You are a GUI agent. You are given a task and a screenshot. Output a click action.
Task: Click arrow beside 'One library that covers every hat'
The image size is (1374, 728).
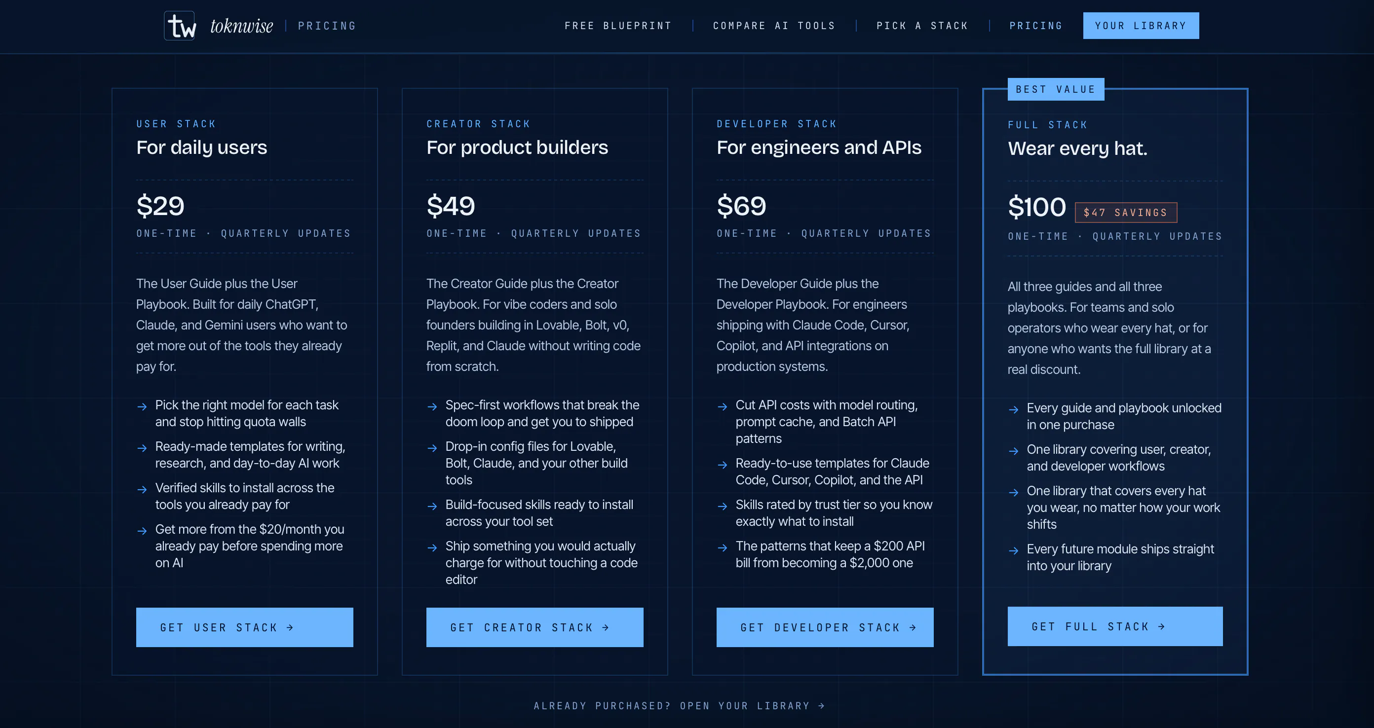coord(1013,492)
